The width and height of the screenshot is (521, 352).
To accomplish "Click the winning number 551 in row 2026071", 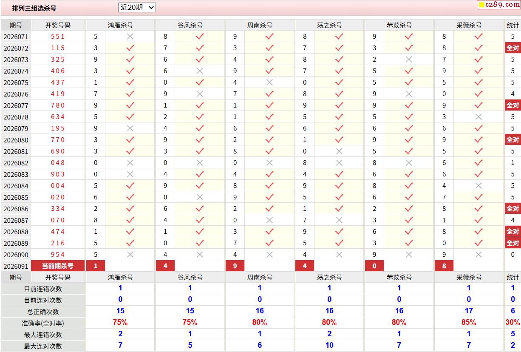I will (x=58, y=37).
